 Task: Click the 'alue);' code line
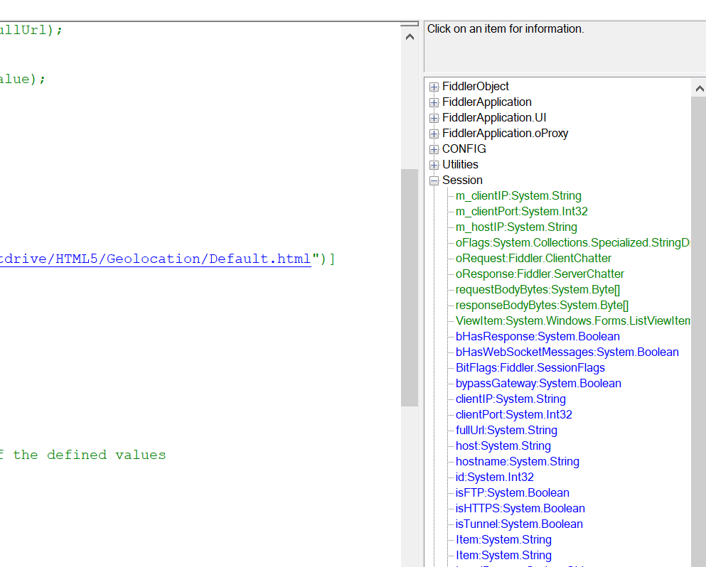tap(23, 80)
